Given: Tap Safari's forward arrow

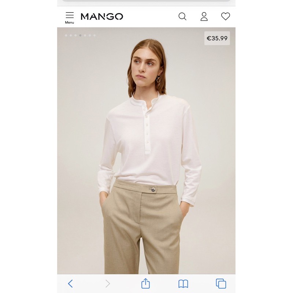Looking at the screenshot, I should pyautogui.click(x=108, y=283).
